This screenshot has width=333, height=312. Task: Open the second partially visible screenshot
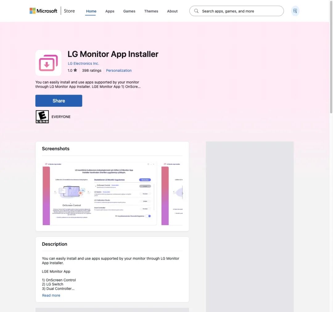(x=172, y=194)
